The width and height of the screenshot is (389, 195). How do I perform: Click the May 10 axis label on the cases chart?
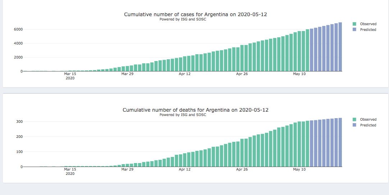pyautogui.click(x=299, y=74)
